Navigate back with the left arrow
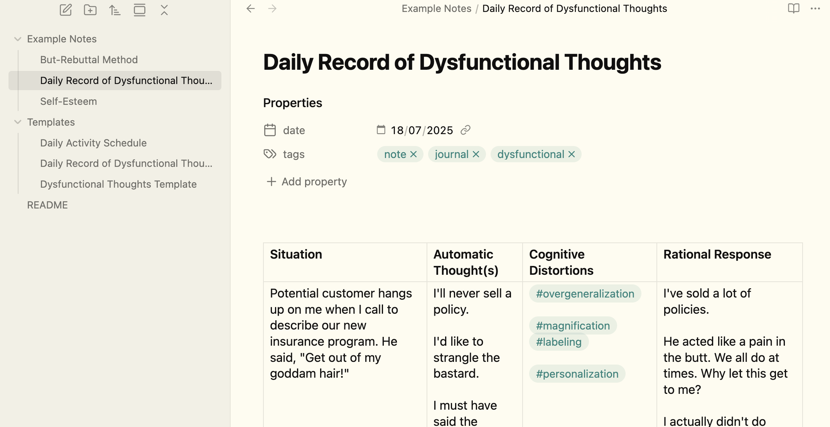The height and width of the screenshot is (427, 830). (x=251, y=8)
